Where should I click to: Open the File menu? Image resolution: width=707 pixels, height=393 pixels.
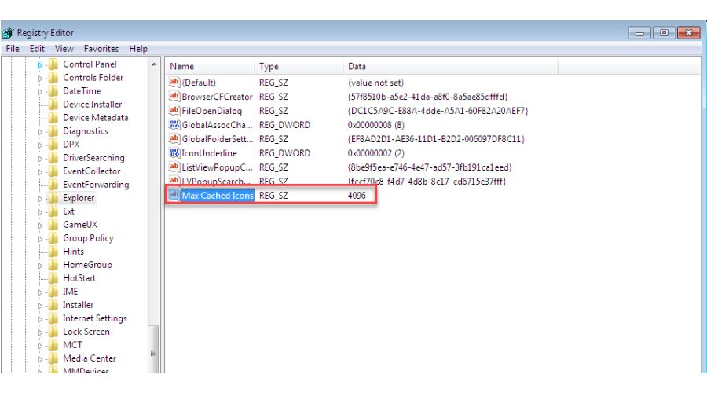pyautogui.click(x=13, y=48)
